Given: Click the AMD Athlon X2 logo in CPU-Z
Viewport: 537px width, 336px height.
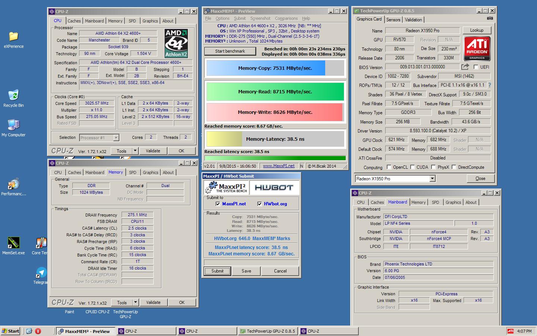Looking at the screenshot, I should click(176, 44).
